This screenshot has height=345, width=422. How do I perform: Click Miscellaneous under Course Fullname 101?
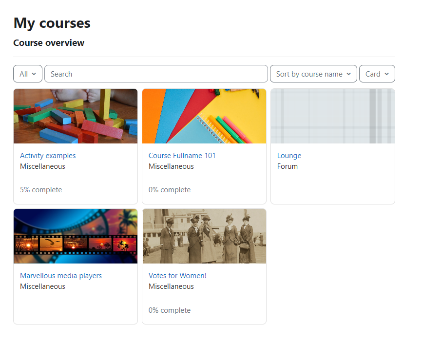pos(171,166)
